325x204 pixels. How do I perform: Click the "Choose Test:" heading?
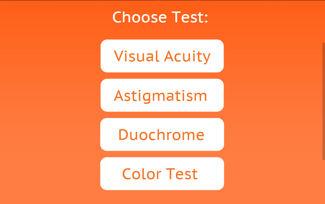tap(160, 17)
